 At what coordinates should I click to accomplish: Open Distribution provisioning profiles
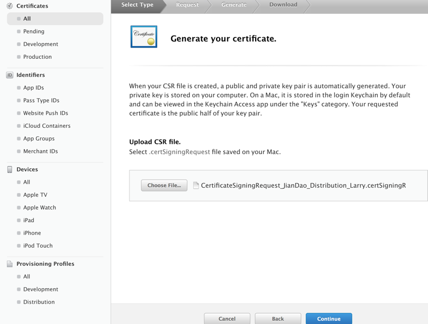tap(39, 302)
